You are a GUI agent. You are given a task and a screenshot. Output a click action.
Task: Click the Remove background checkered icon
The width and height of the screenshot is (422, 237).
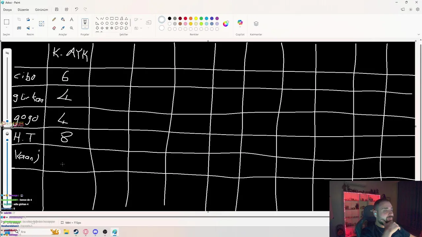tap(19, 28)
